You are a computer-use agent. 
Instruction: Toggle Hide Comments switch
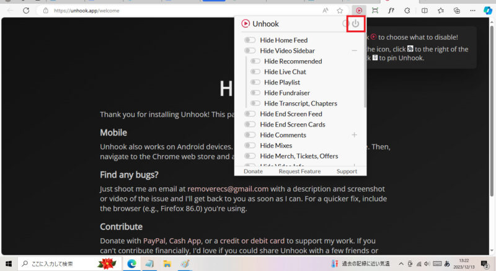[x=250, y=135]
